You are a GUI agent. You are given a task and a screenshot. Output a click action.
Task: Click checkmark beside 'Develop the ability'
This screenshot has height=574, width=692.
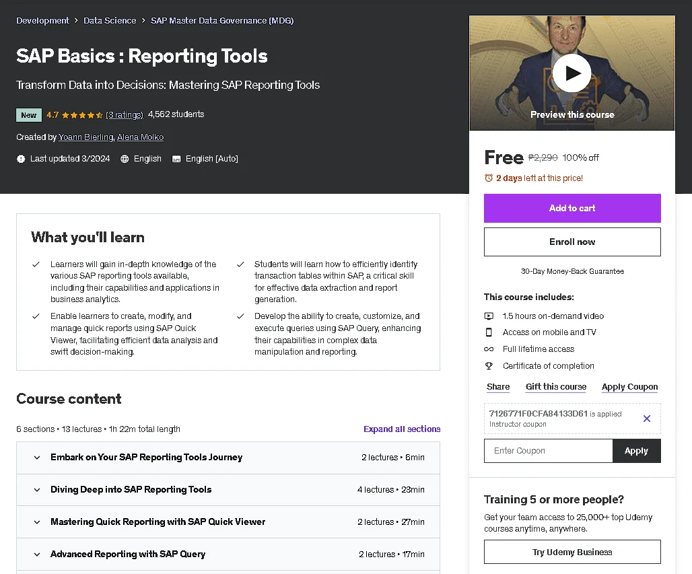coord(240,316)
